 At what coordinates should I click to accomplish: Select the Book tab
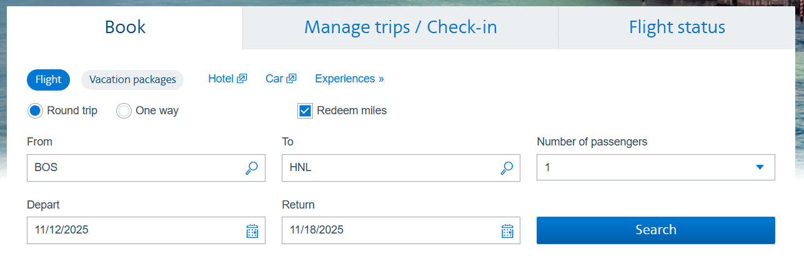pyautogui.click(x=125, y=28)
